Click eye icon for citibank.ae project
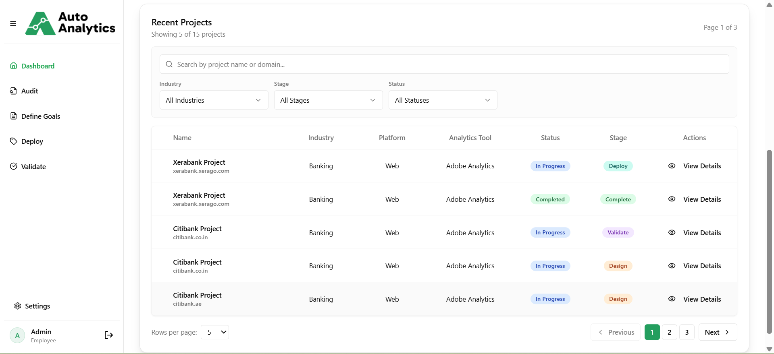774x354 pixels. click(x=672, y=299)
